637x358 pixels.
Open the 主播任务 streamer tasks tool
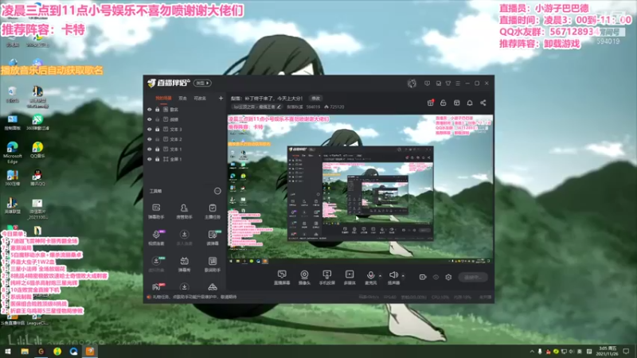point(213,212)
